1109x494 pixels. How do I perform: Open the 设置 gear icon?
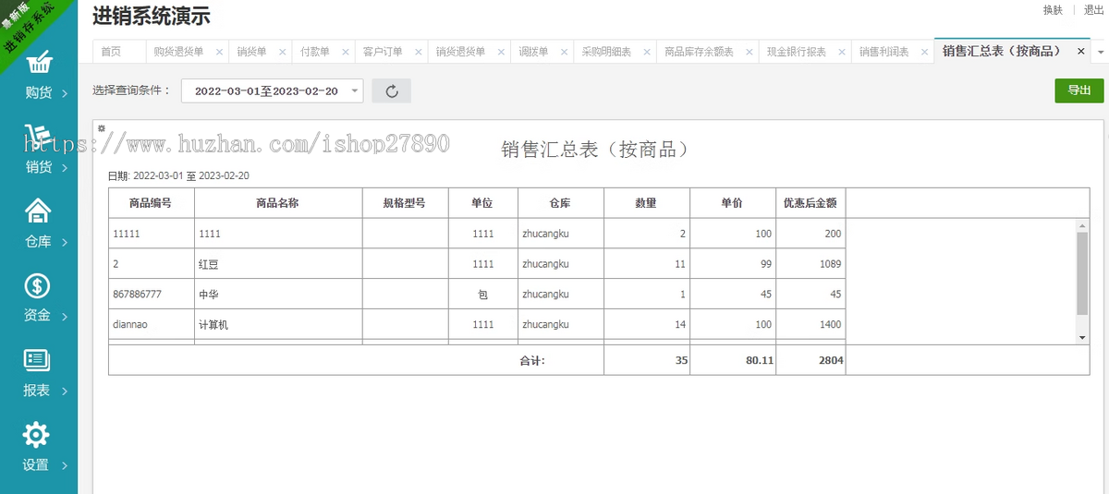pyautogui.click(x=36, y=434)
